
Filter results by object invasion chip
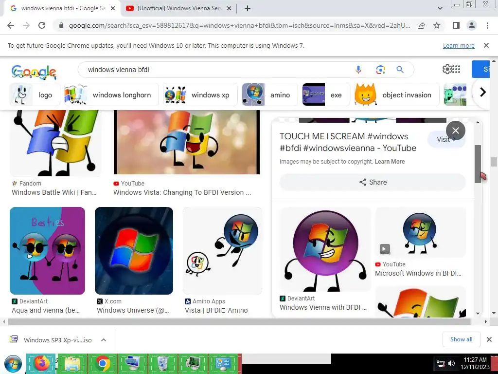[x=397, y=94]
